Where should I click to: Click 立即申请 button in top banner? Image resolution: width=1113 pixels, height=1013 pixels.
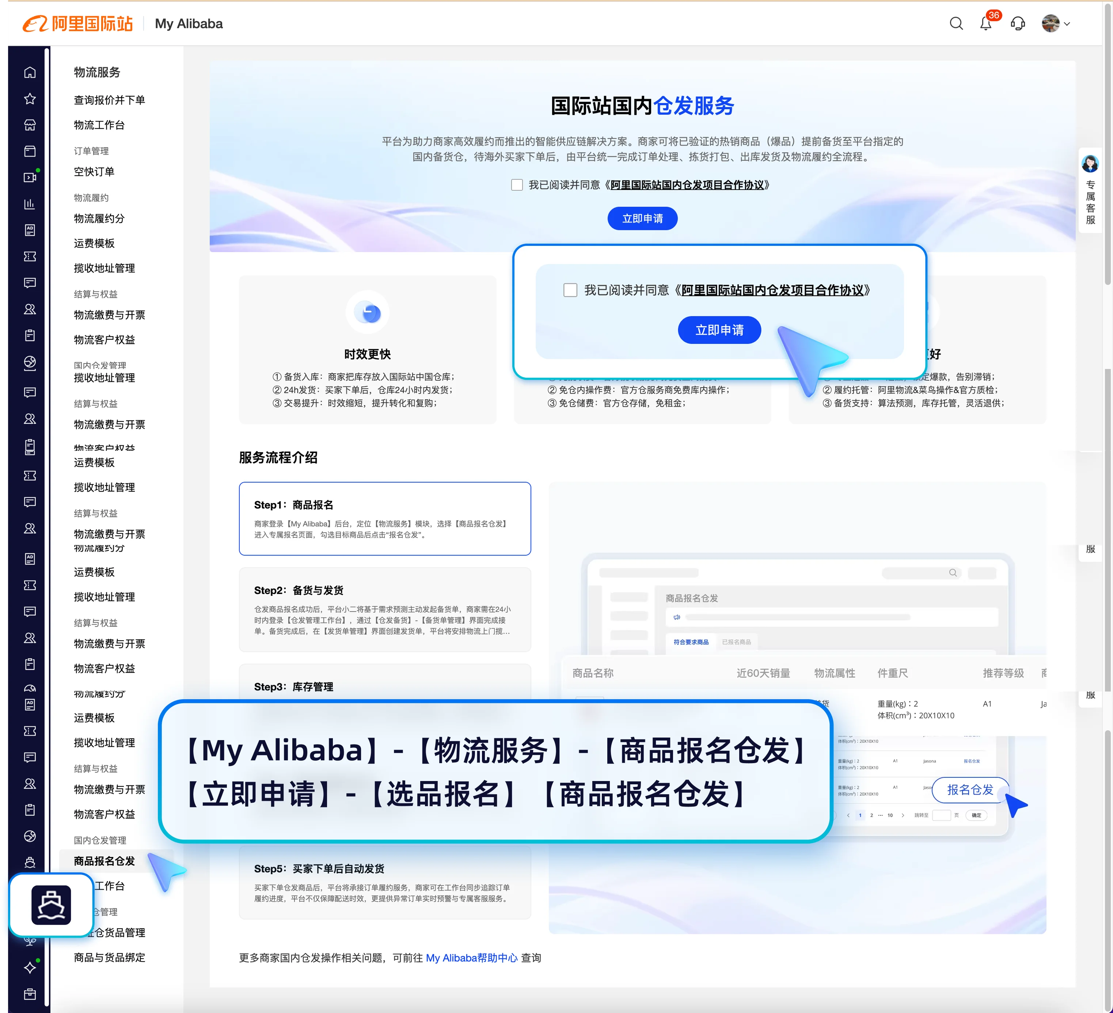(642, 218)
